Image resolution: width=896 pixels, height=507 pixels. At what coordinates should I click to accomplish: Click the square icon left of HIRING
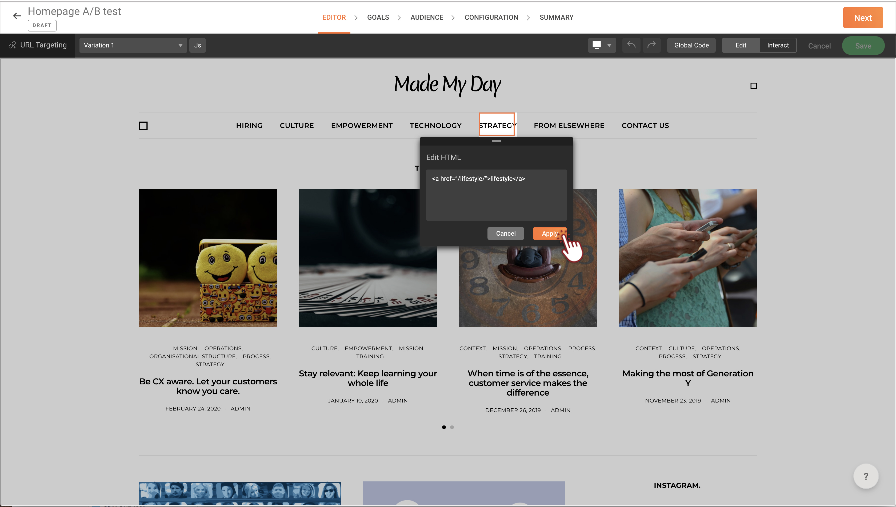143,126
